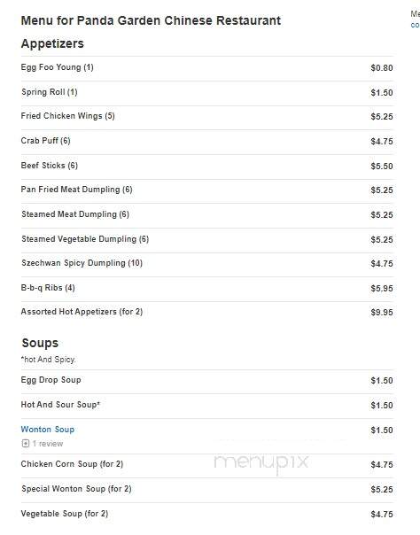Viewport: 420px width, 535px height.
Task: Select Pan Fried Meat Dumpling (6)
Action: [207, 190]
